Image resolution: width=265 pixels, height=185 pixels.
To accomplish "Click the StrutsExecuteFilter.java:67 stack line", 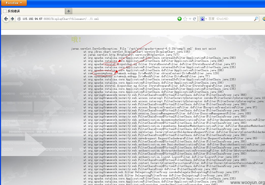I will point(159,64).
